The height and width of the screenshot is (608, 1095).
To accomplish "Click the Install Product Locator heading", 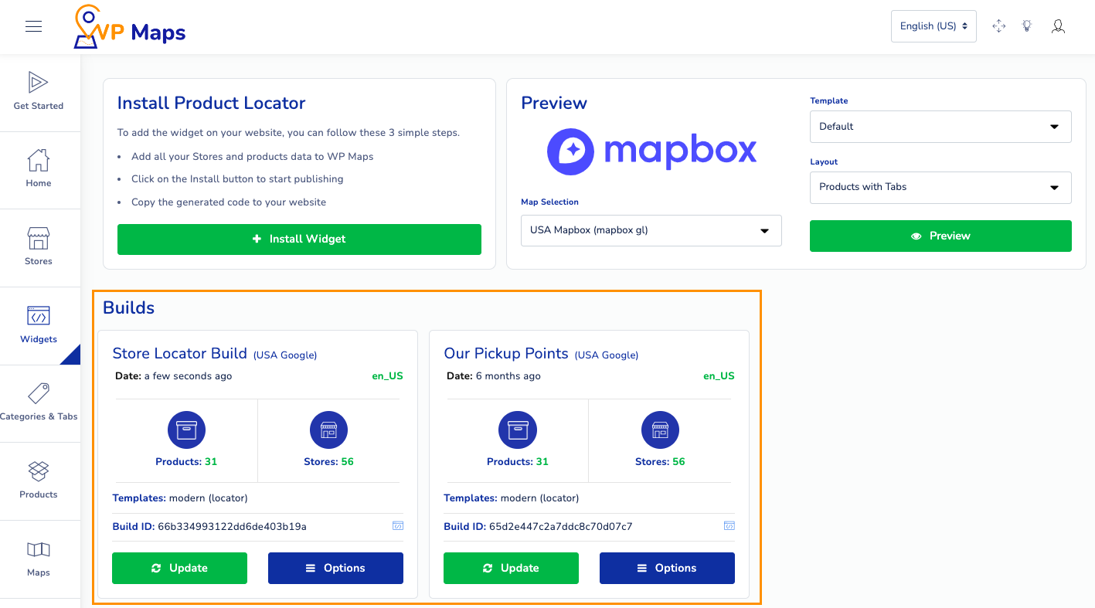I will click(211, 103).
